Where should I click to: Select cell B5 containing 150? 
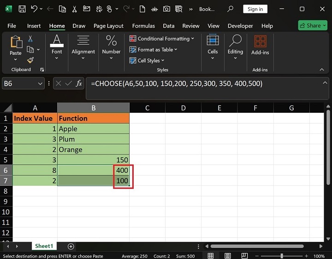[93, 160]
